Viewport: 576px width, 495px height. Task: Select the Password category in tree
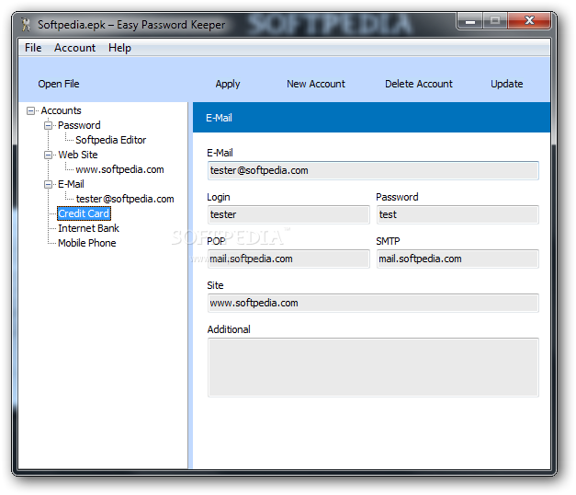pos(79,125)
